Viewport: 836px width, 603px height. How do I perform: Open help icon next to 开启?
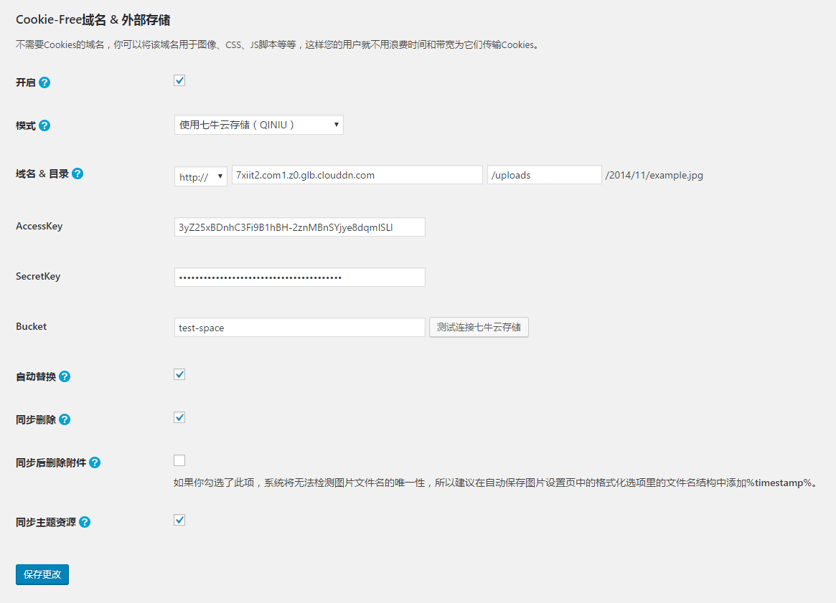[44, 82]
